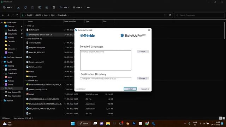Open the View dropdown menu
226x127 pixels.
pos(77,7)
